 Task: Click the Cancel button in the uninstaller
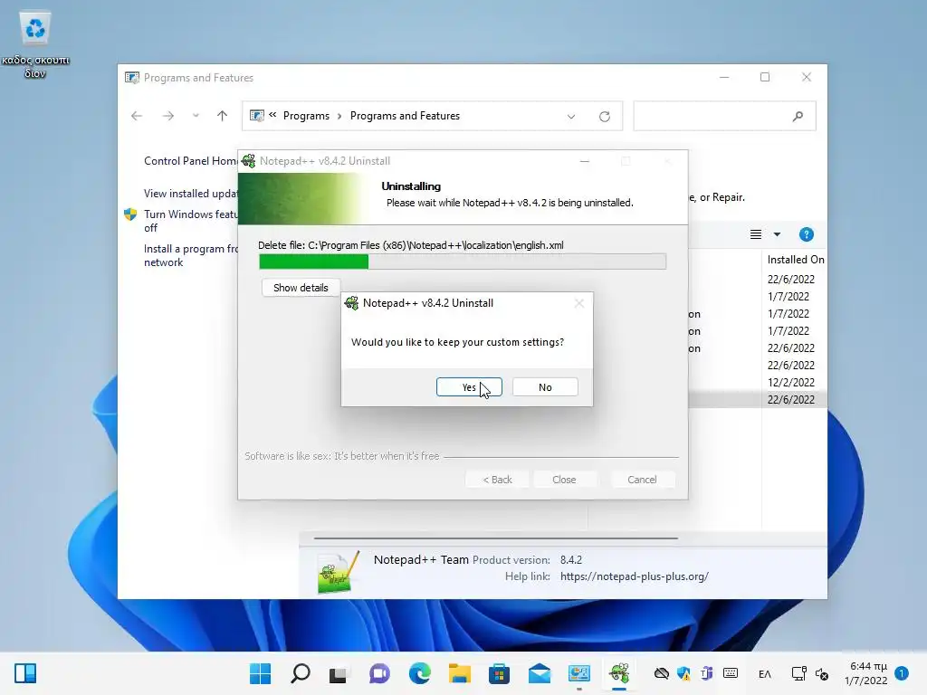(642, 480)
